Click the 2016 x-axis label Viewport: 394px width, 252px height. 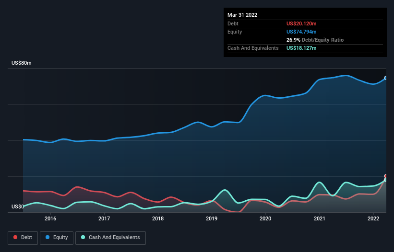coord(50,218)
